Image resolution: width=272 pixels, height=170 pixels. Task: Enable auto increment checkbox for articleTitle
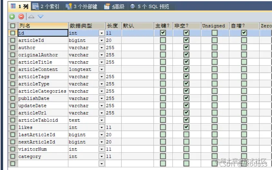tap(244, 62)
